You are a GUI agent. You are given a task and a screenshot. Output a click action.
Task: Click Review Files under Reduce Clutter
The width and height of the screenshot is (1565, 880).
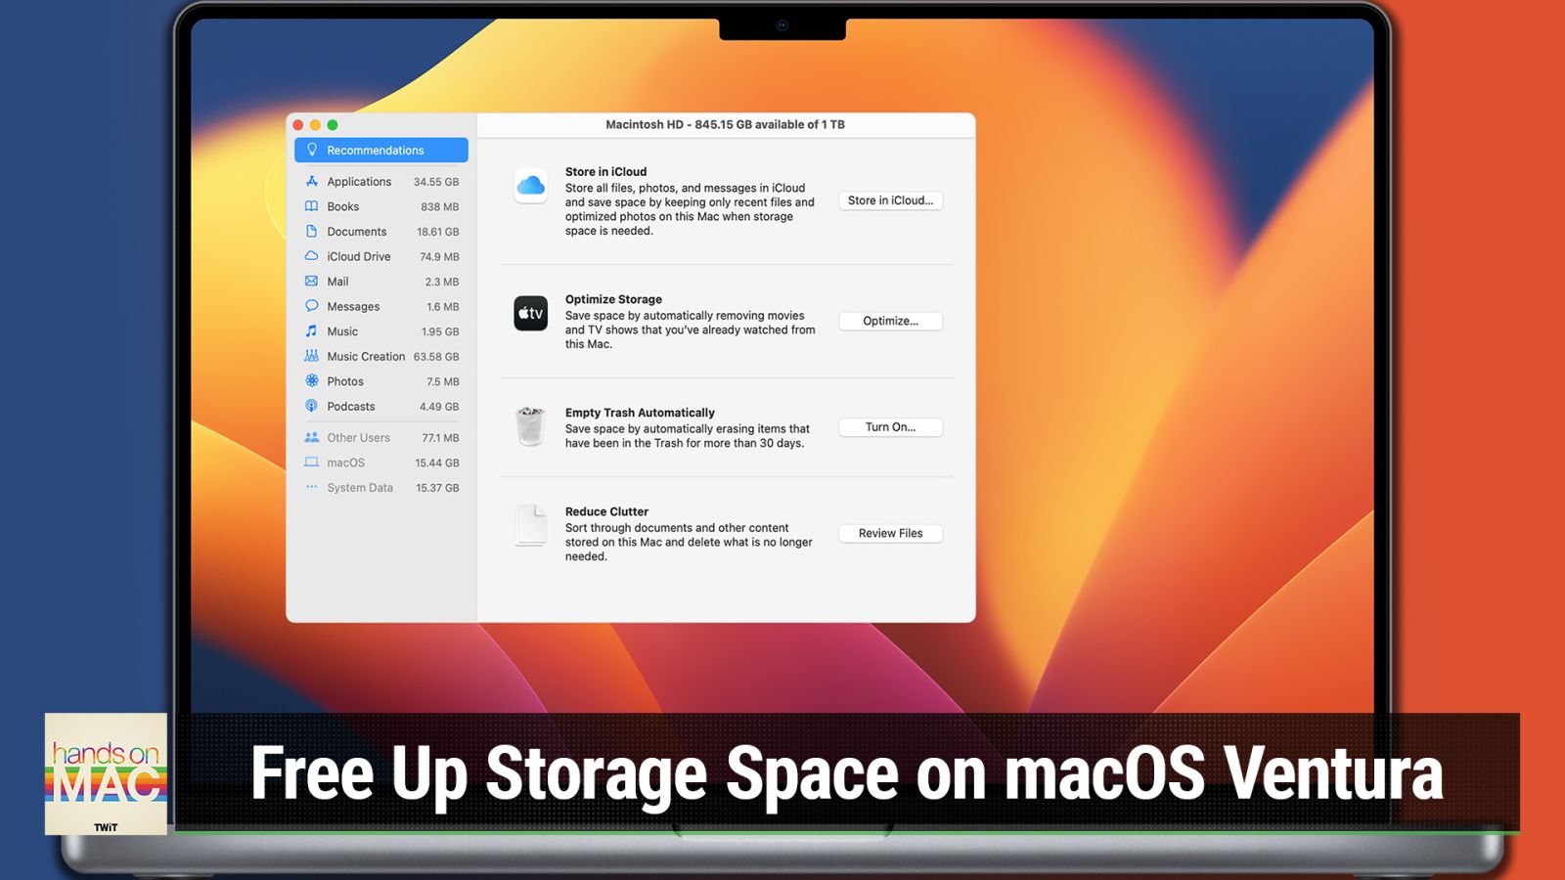pyautogui.click(x=890, y=533)
